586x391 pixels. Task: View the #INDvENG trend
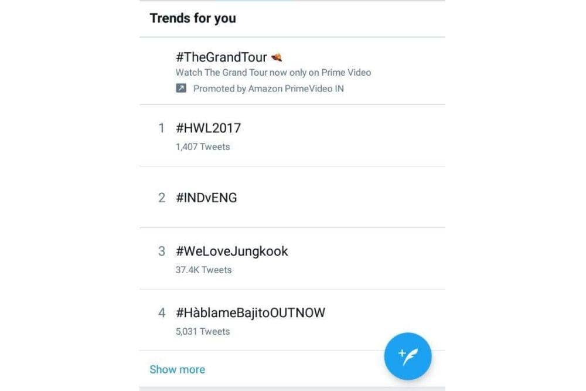(x=206, y=198)
